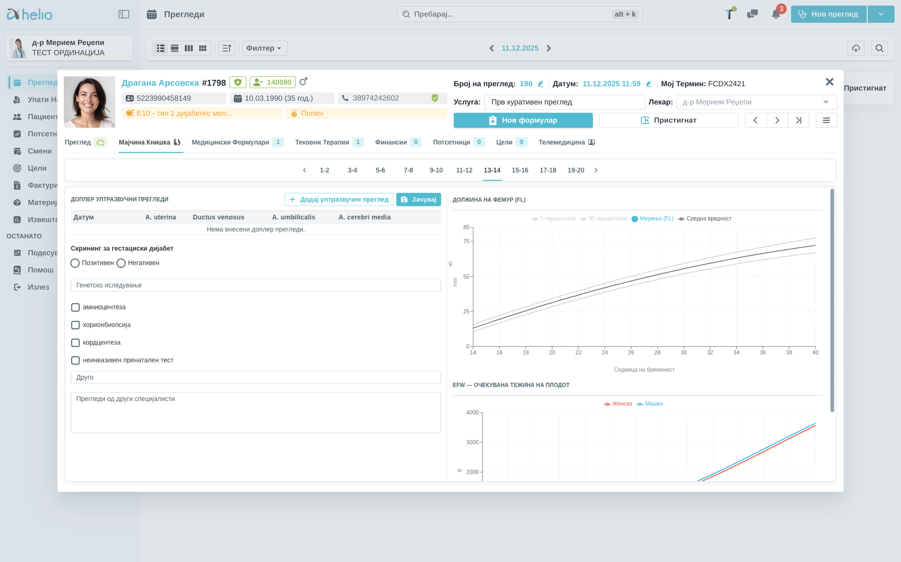Open the Лекар doctor dropdown
901x562 pixels.
tap(756, 102)
